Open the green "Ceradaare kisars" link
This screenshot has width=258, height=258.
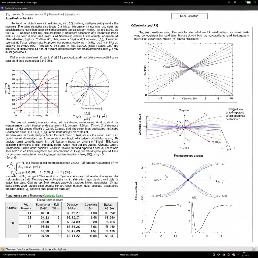pos(53,195)
